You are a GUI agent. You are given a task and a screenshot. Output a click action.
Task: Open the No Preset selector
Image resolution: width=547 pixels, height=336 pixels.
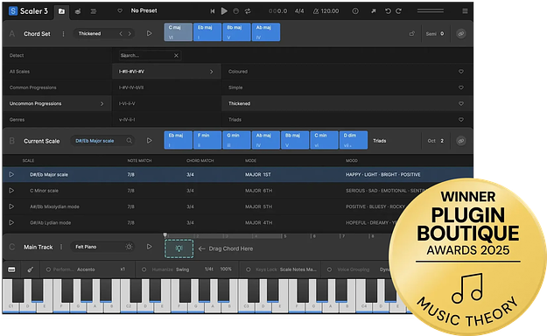(144, 10)
